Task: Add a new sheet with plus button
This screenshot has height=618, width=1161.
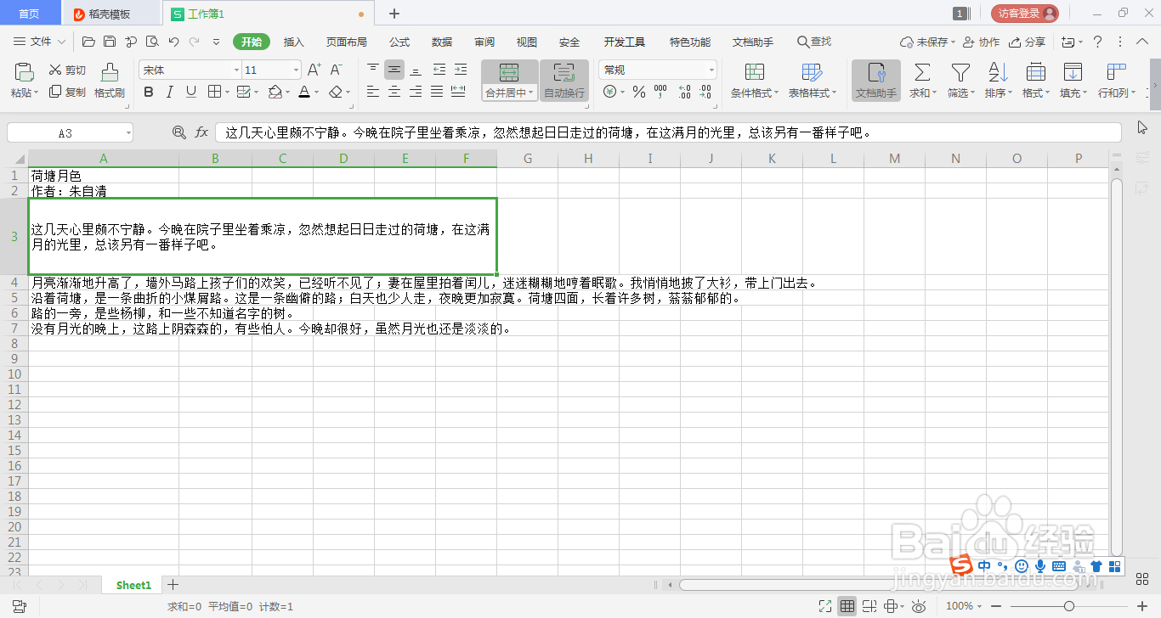Action: (173, 585)
